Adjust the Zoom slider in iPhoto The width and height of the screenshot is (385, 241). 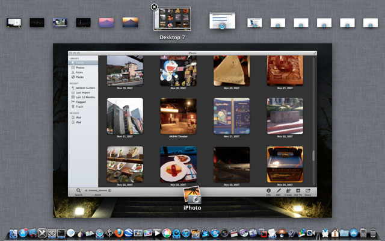pos(98,190)
